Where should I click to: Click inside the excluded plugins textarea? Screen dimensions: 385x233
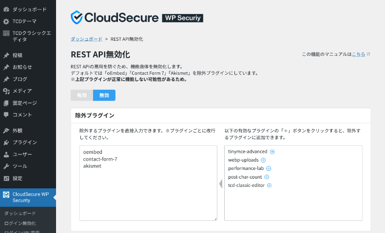pos(148,183)
